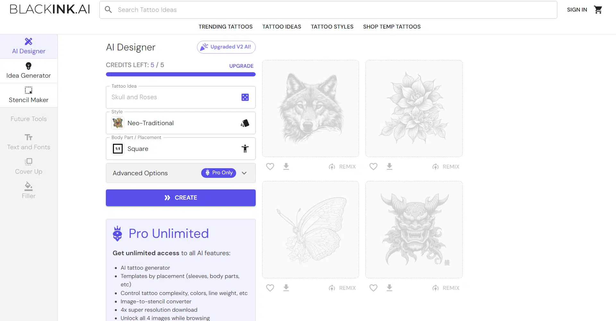Heart the butterfly tattoo design
The width and height of the screenshot is (616, 321).
(x=270, y=288)
